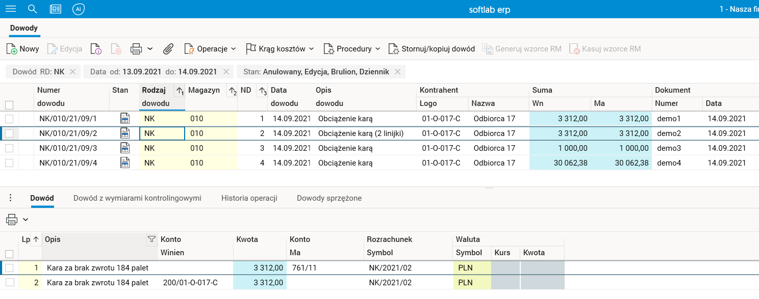The width and height of the screenshot is (759, 299).
Task: Open the AI assistant icon
Action: [78, 9]
